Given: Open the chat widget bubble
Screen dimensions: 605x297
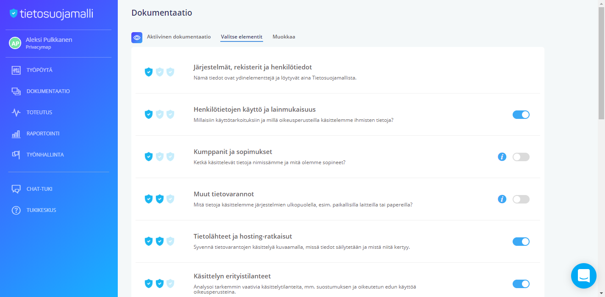Looking at the screenshot, I should coord(584,276).
